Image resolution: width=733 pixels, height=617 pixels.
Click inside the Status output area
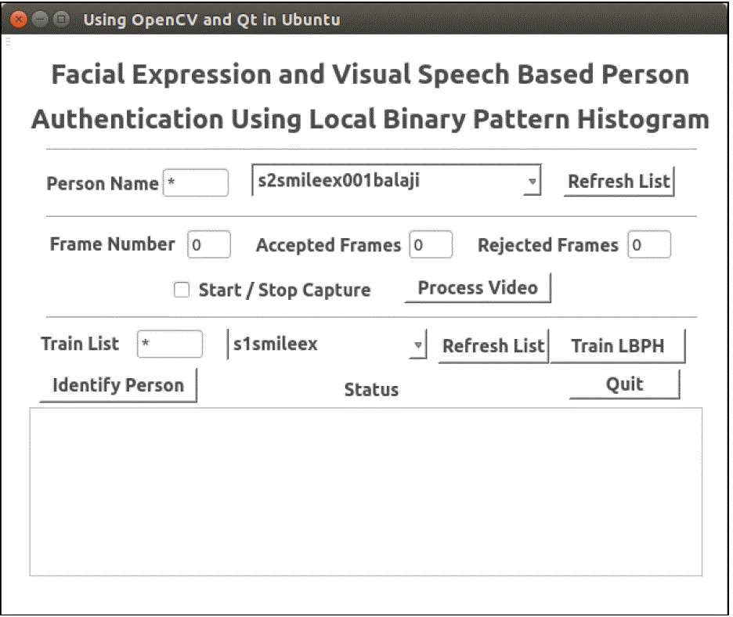(x=366, y=492)
